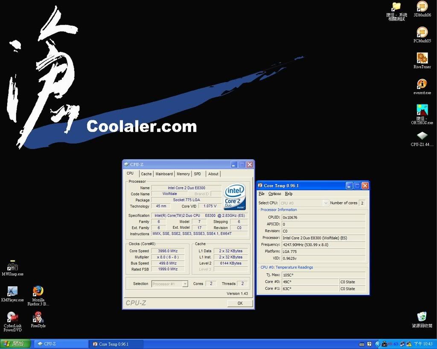Switch to the Cache tab
437x349 pixels.
(x=146, y=174)
